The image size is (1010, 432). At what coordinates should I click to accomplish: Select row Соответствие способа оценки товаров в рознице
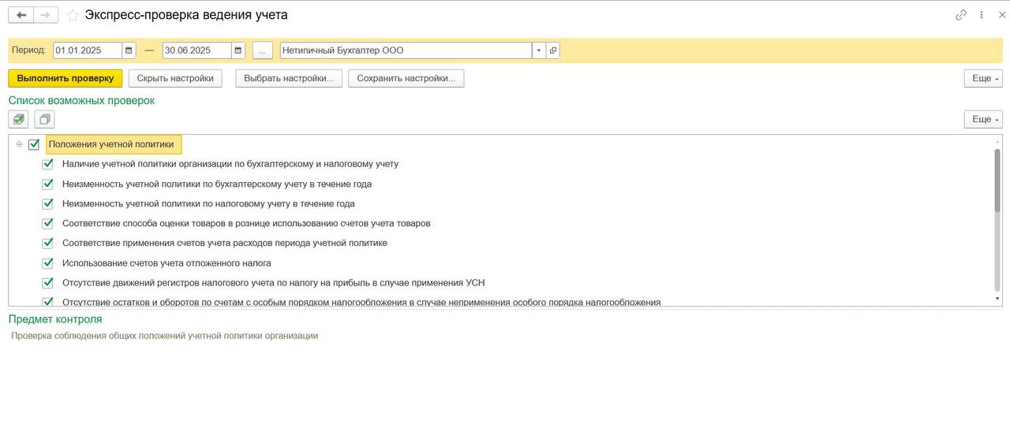[x=246, y=223]
